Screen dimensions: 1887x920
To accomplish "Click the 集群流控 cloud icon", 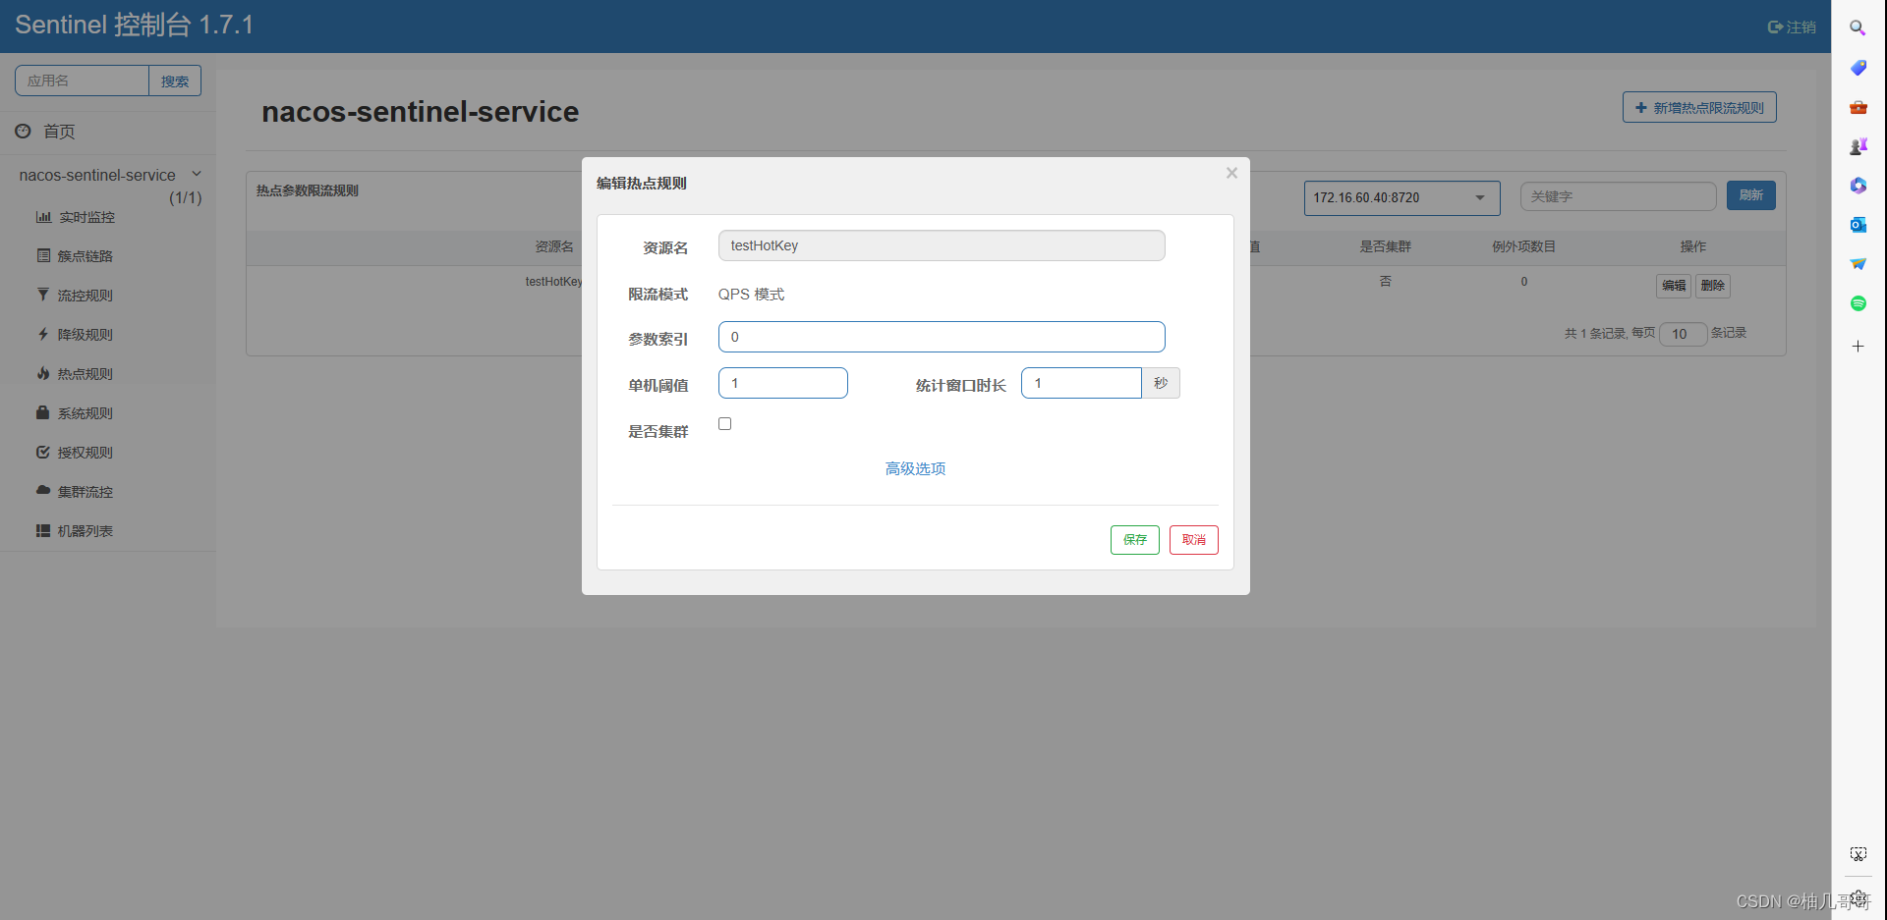I will (x=43, y=490).
